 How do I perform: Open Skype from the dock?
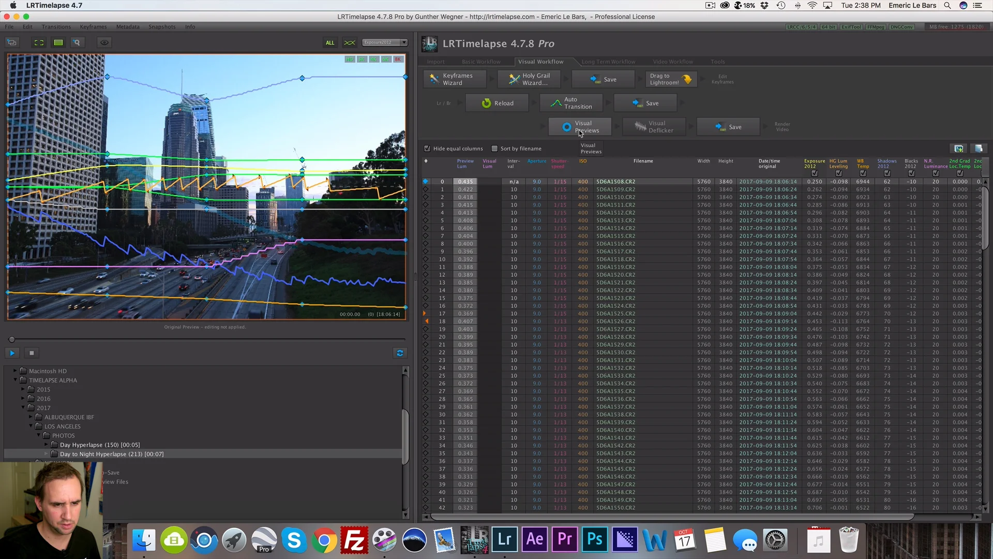[x=294, y=540]
